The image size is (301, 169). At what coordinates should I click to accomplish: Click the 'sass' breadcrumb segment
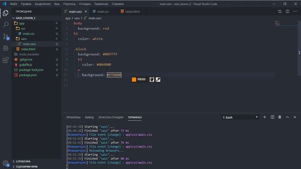77,18
